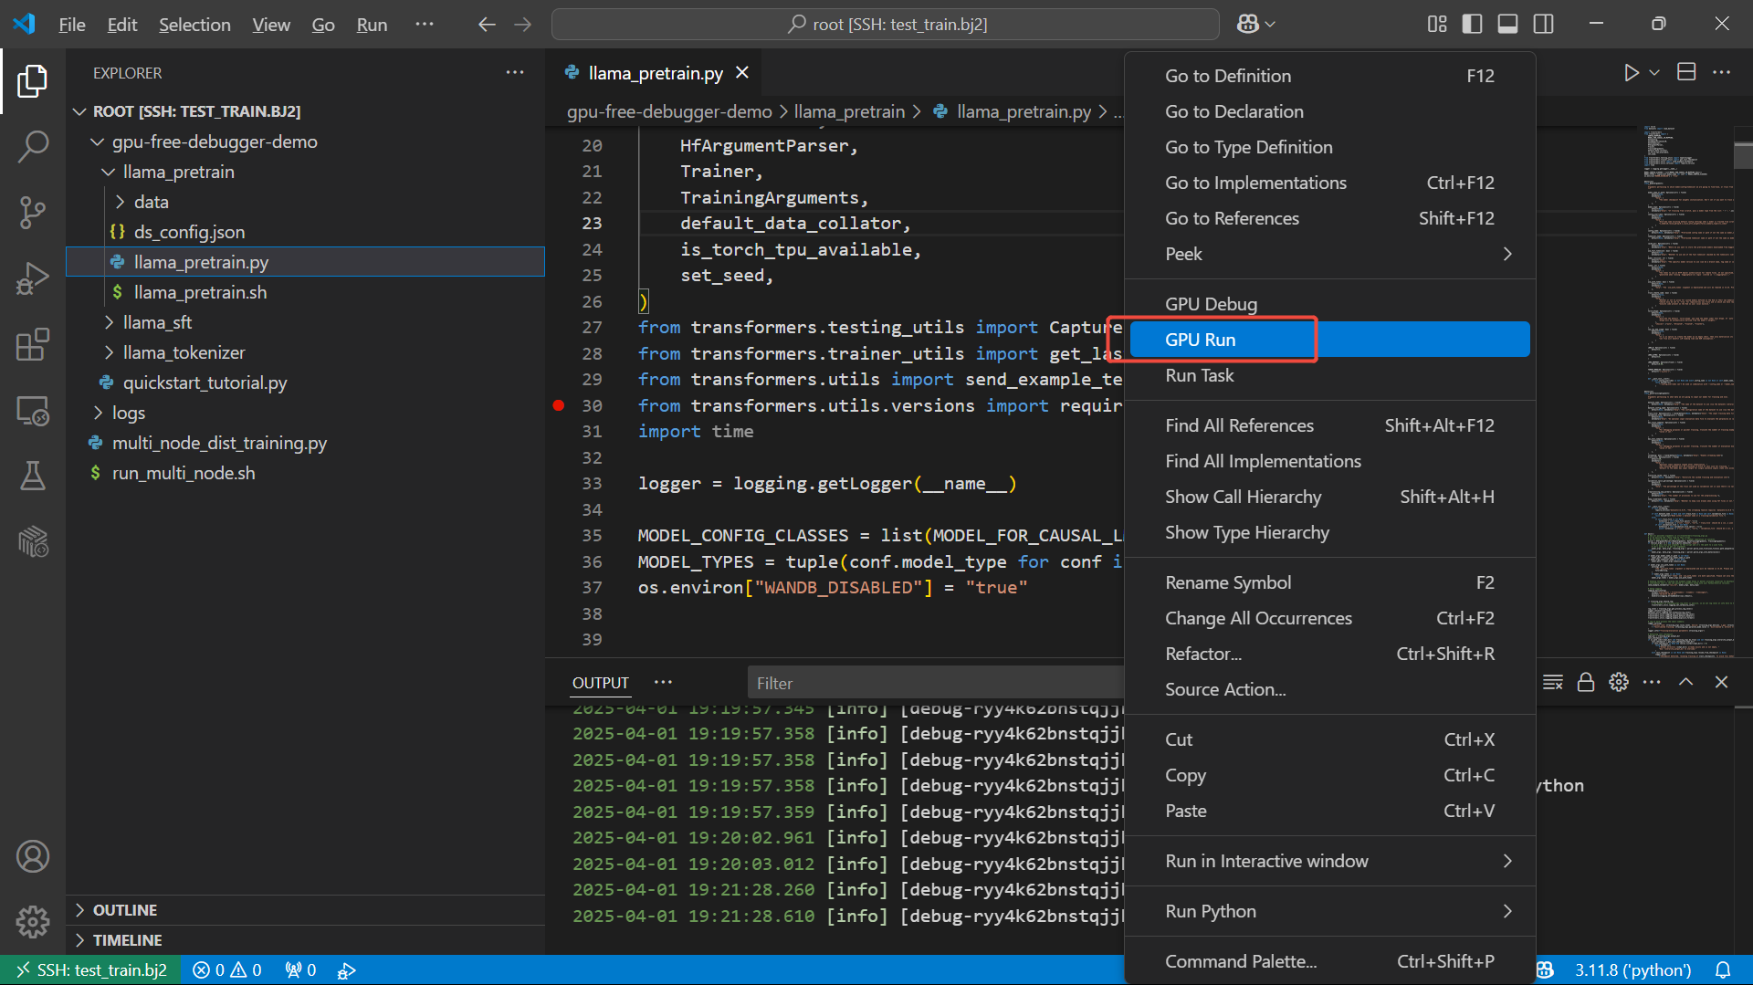This screenshot has height=985, width=1753.
Task: Open the Run and Debug view
Action: click(33, 278)
